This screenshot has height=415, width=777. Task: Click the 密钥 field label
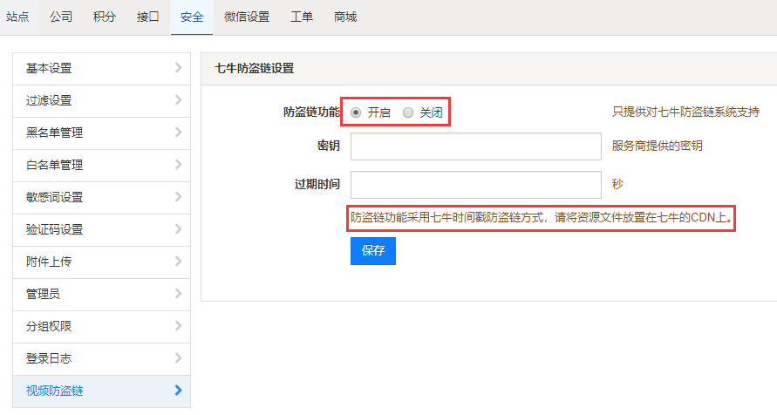point(329,146)
